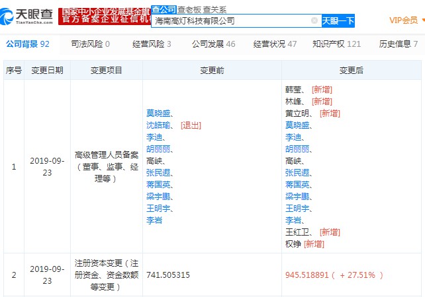425x297 pixels.
Task: Switch to the 历史信息 7 tab
Action: click(398, 44)
